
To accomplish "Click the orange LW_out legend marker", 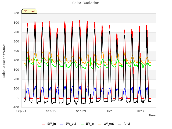I will (100, 124).
